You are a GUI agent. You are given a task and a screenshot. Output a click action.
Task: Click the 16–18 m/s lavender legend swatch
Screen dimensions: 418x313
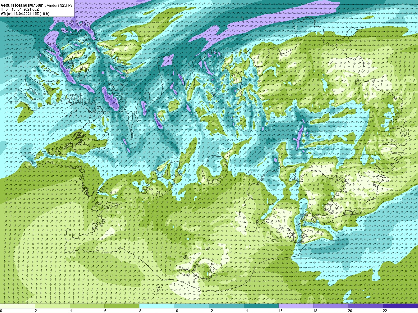point(296,306)
